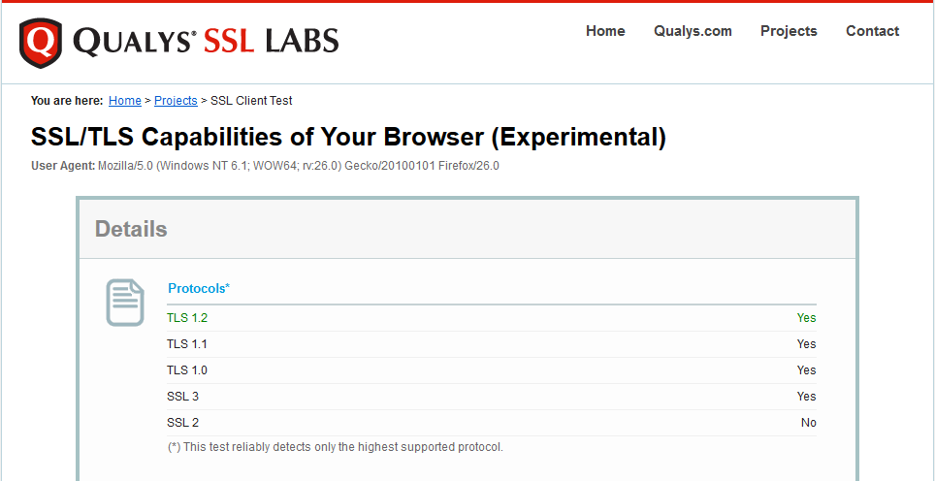Screen dimensions: 935x481
Task: Click the SSL 3 protocol label
Action: click(182, 397)
